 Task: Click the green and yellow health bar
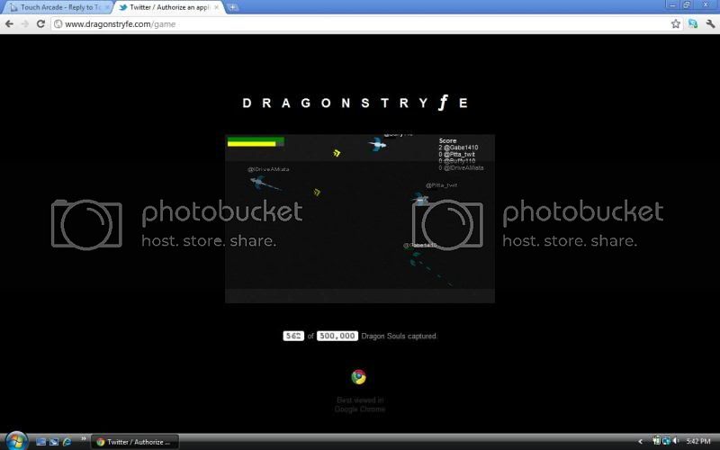click(256, 142)
